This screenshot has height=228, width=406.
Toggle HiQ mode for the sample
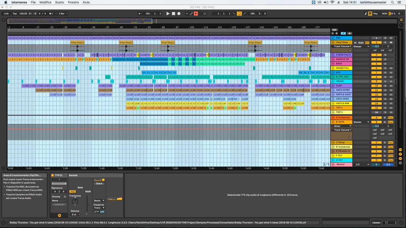coord(73,192)
